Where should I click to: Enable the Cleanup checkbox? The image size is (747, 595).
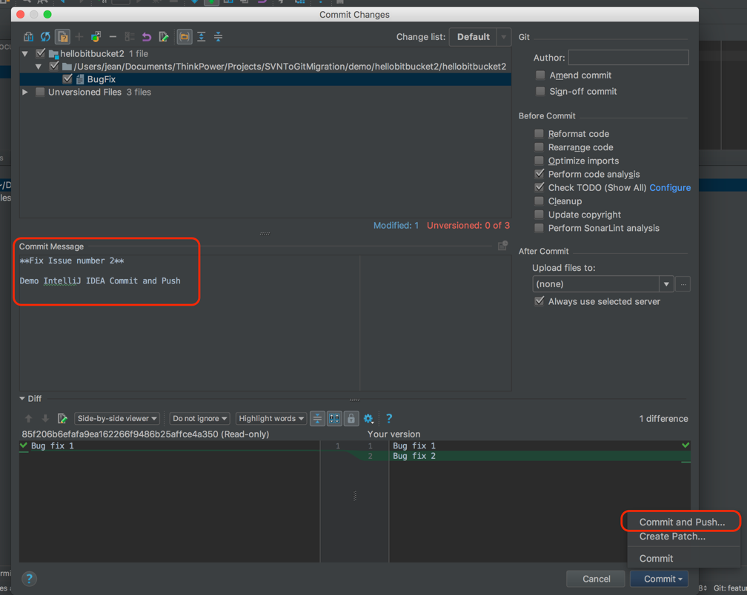pos(539,201)
